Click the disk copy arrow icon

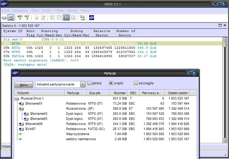[x=82, y=18]
